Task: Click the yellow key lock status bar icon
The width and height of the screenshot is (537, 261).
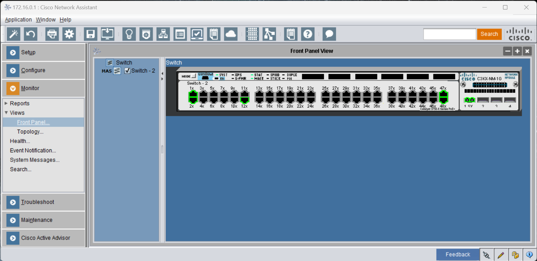Action: tap(515, 255)
